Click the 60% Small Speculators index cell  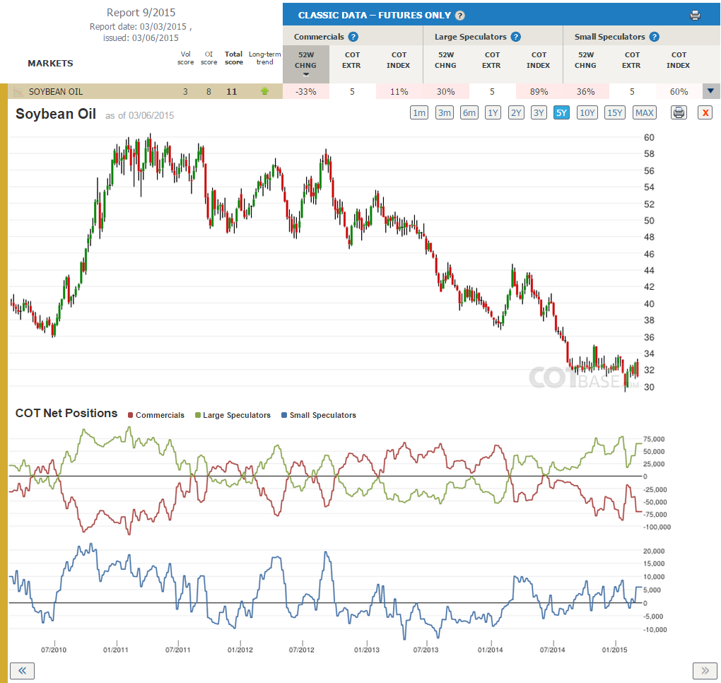pos(679,91)
